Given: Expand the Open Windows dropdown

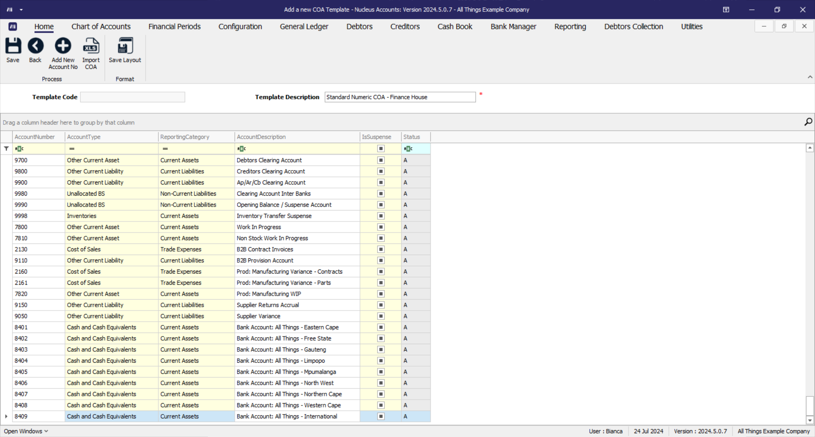Looking at the screenshot, I should pyautogui.click(x=26, y=431).
